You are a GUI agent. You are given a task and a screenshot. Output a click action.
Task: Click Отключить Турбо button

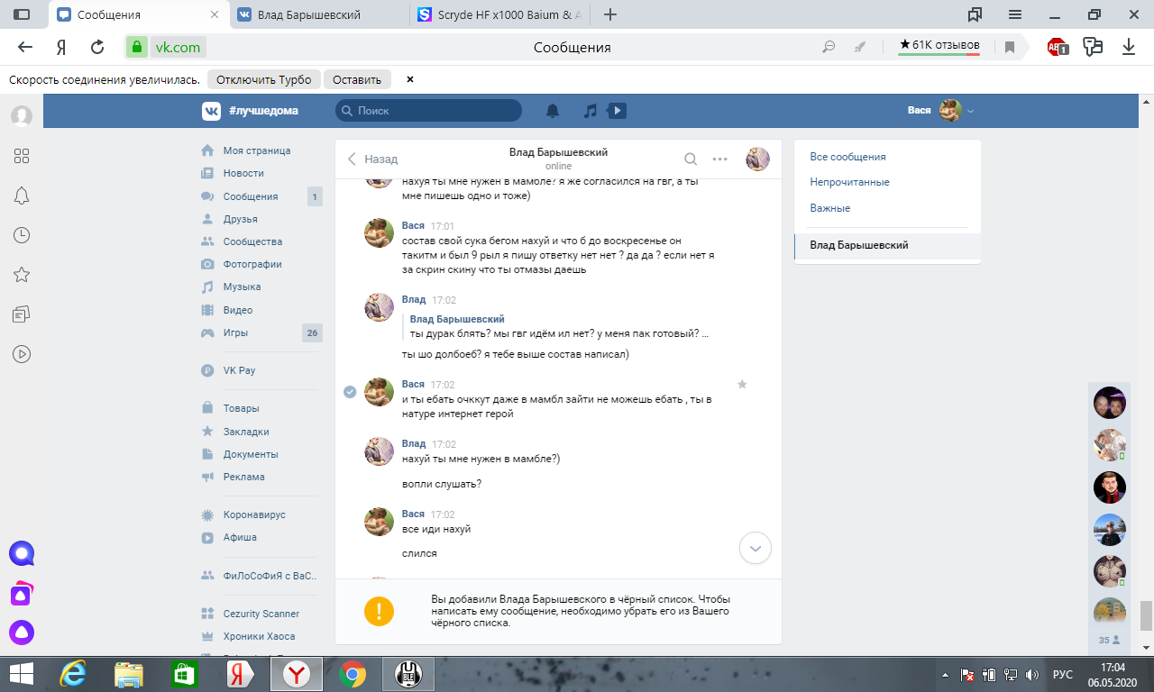click(x=263, y=79)
